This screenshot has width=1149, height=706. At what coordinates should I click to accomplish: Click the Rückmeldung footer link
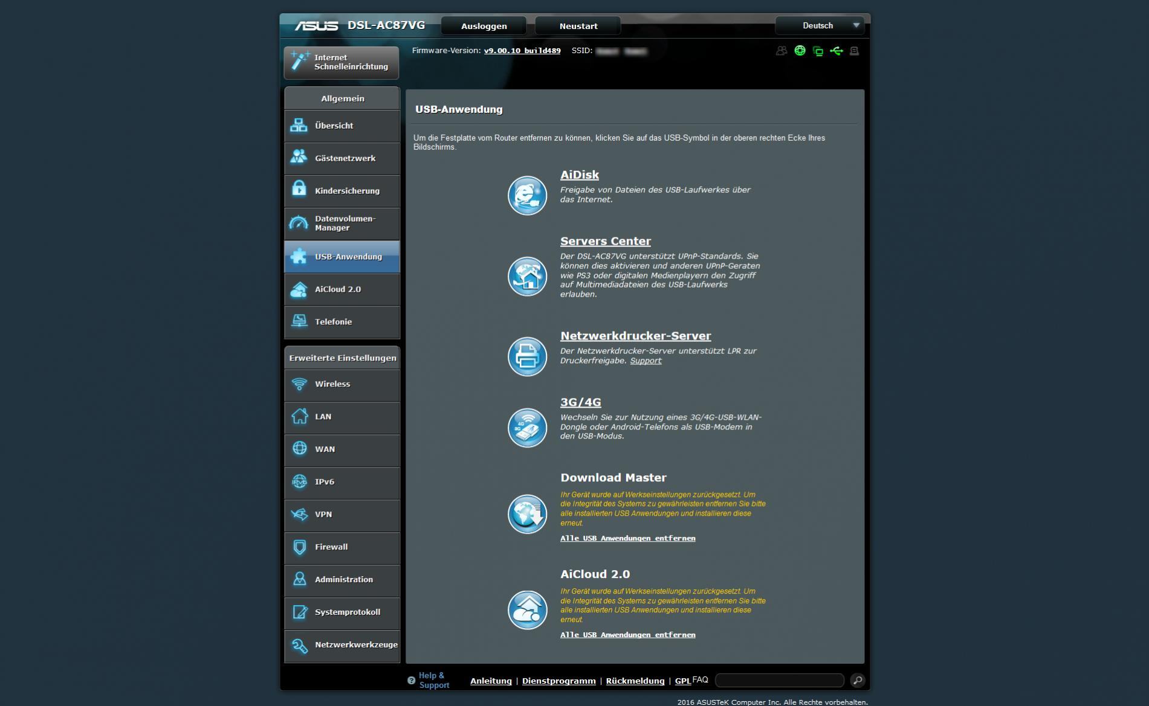[x=635, y=681]
